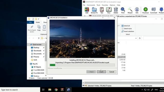Click the Extract To icon in WinRAR
The image size is (164, 92).
point(94,10)
